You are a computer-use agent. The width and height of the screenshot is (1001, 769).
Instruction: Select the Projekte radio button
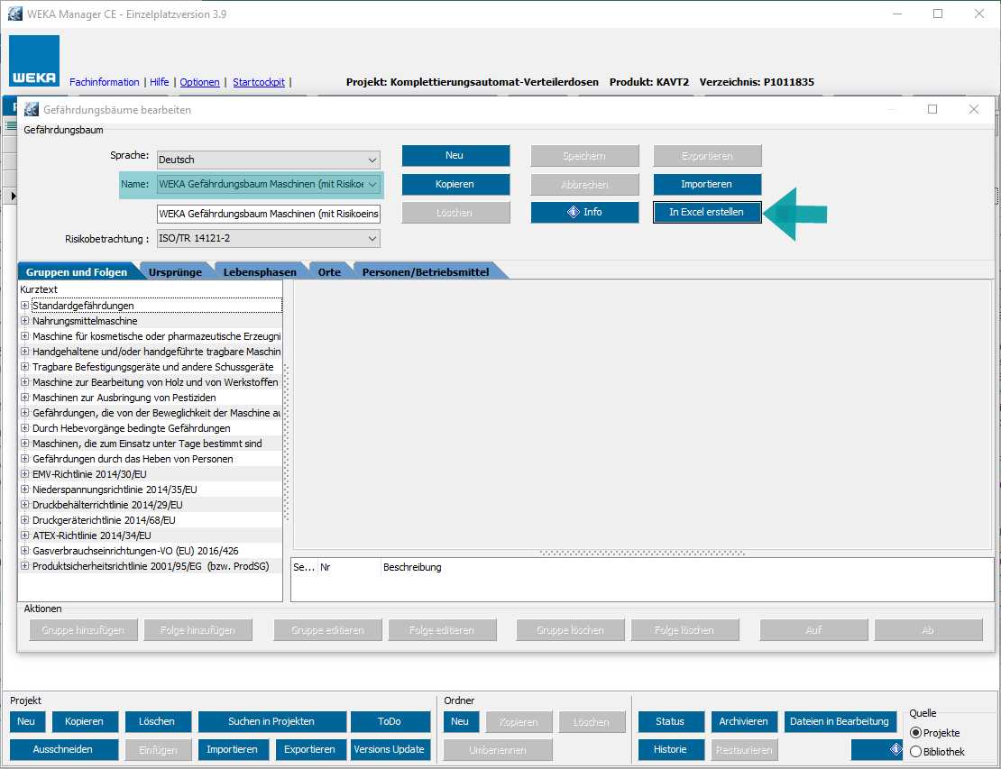click(916, 733)
